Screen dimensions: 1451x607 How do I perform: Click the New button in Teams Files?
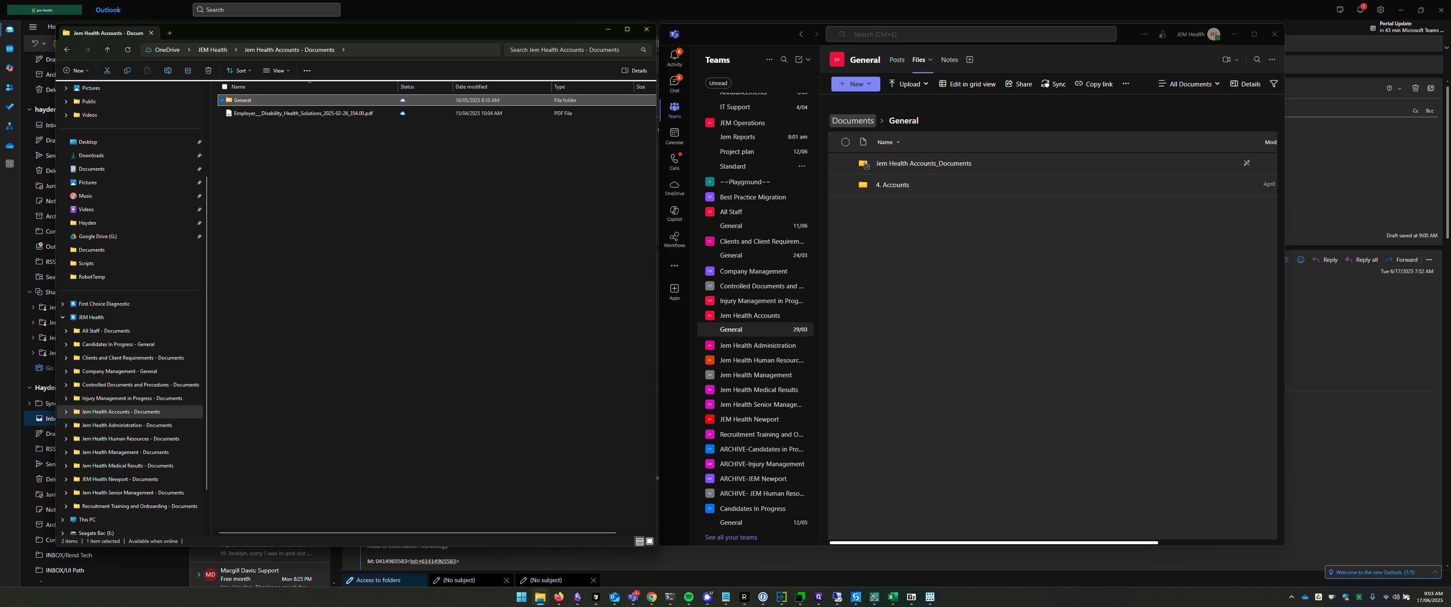coord(855,84)
